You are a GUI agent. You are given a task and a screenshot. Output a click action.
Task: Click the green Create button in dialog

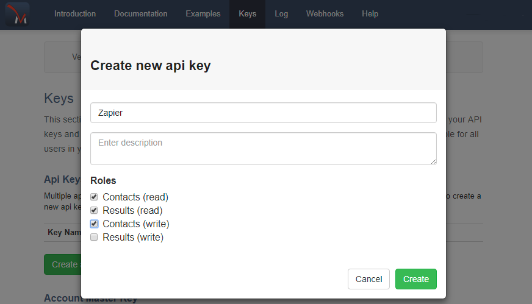pos(415,279)
